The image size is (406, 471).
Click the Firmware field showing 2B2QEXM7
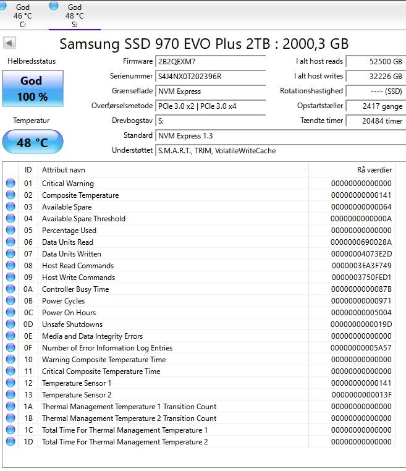pyautogui.click(x=211, y=61)
